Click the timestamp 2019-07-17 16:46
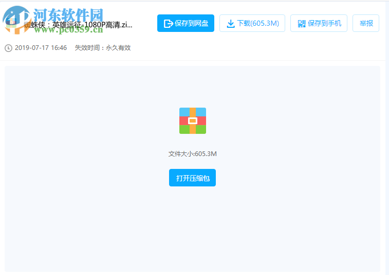 pos(41,48)
